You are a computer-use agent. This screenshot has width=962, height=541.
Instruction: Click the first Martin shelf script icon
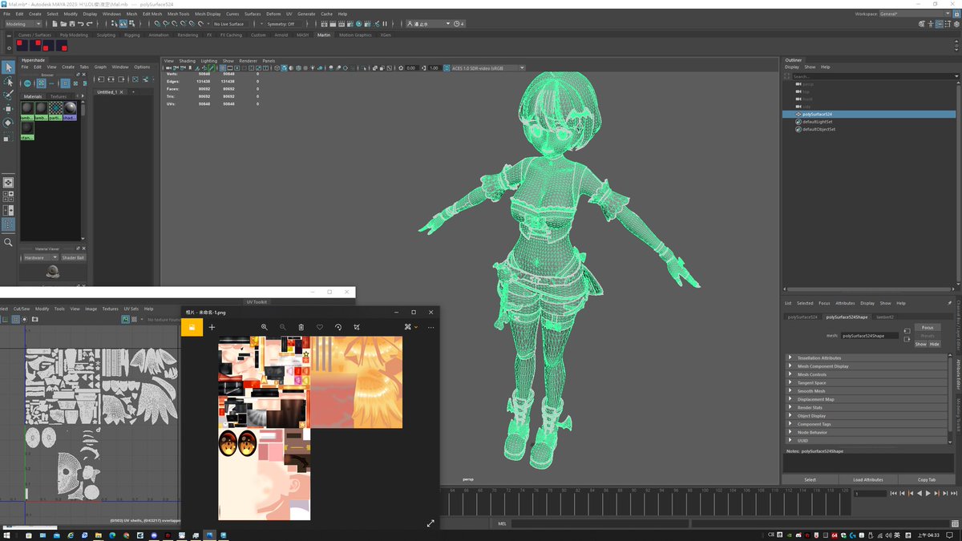(22, 46)
